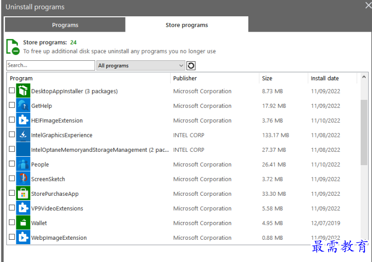Select the Wallet program name
The width and height of the screenshot is (372, 262).
click(39, 223)
